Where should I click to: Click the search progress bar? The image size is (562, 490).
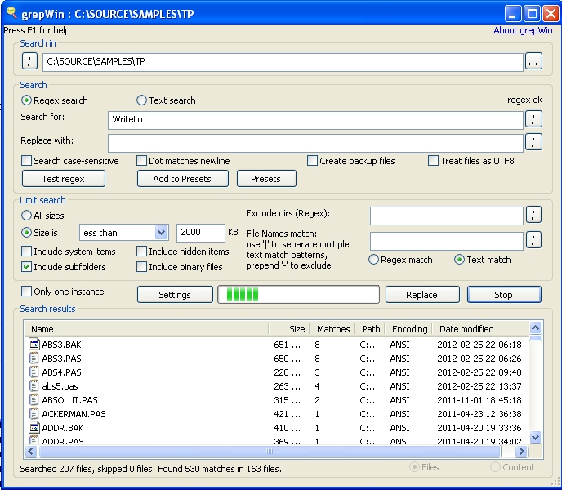click(x=298, y=295)
